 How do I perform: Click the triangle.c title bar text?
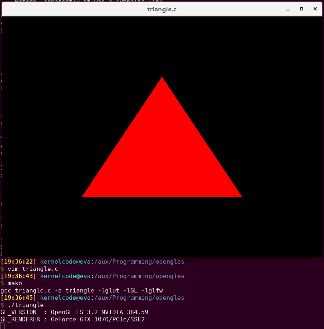[x=162, y=9]
